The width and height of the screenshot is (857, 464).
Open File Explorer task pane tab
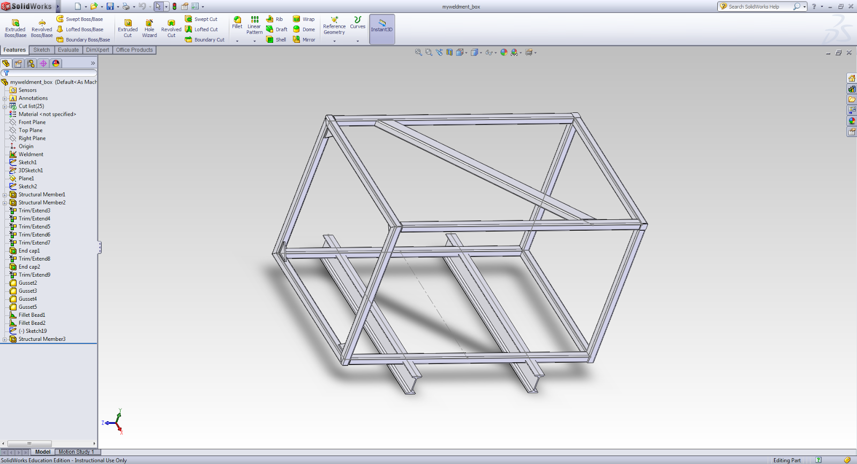[x=852, y=100]
